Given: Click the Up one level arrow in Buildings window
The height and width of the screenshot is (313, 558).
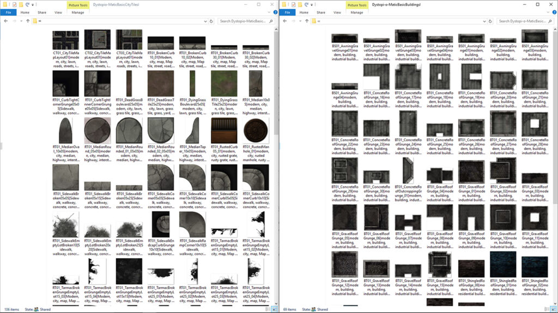Looking at the screenshot, I should [x=306, y=20].
